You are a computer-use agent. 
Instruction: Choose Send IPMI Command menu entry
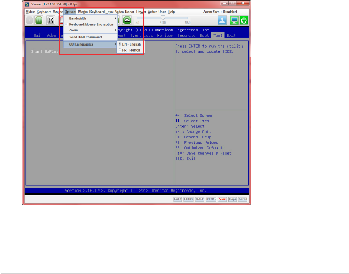pyautogui.click(x=91, y=37)
